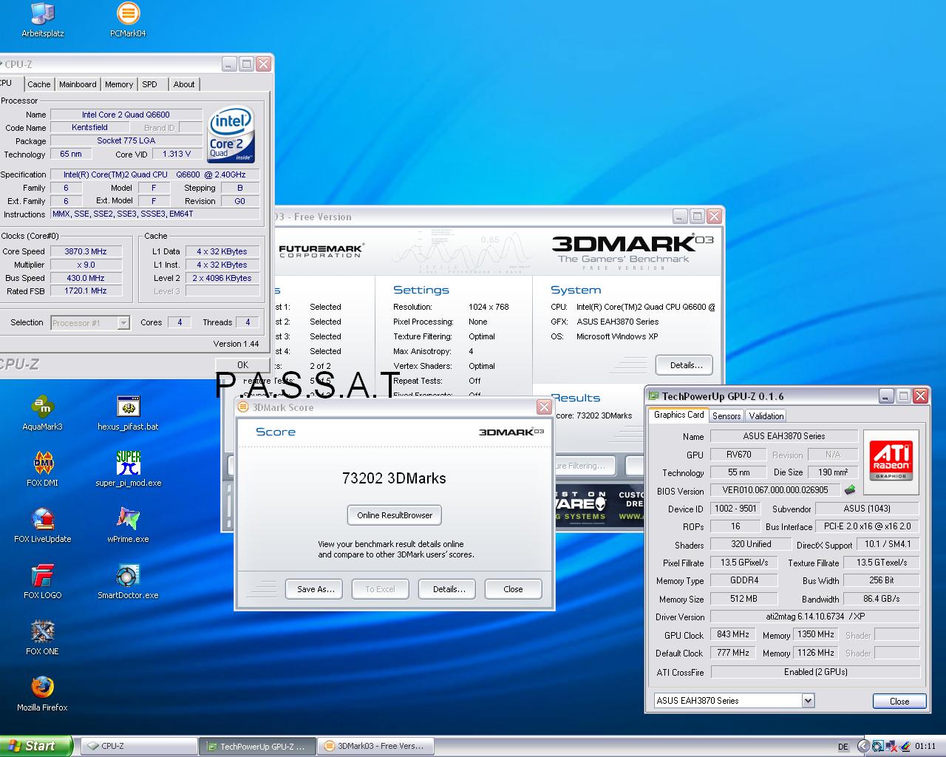Show hidden system tray icons arrow
This screenshot has width=946, height=757.
pos(862,747)
